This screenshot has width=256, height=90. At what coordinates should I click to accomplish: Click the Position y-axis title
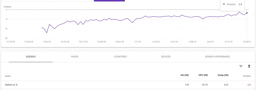(7, 7)
